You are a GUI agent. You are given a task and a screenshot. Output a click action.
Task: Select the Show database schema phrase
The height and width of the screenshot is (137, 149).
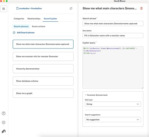click(43, 81)
